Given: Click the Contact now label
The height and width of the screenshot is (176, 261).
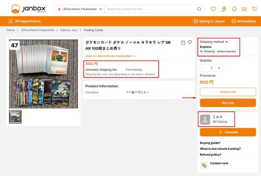Looking at the screenshot, I should point(219,163).
